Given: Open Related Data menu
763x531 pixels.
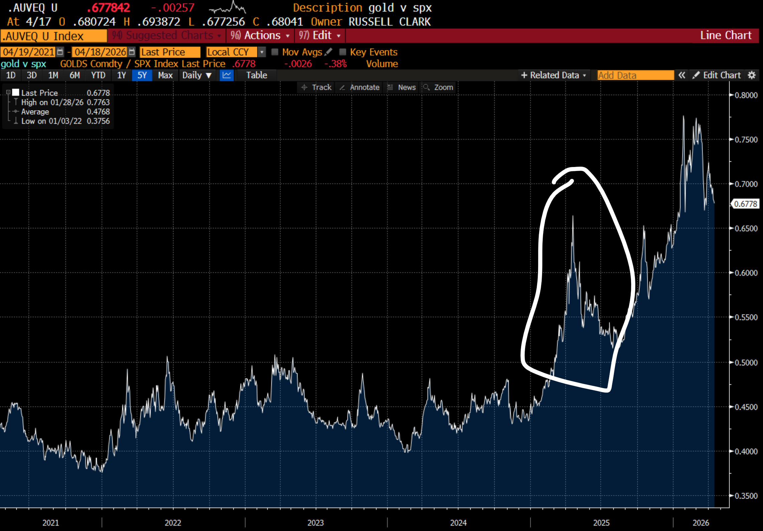Looking at the screenshot, I should pos(553,75).
